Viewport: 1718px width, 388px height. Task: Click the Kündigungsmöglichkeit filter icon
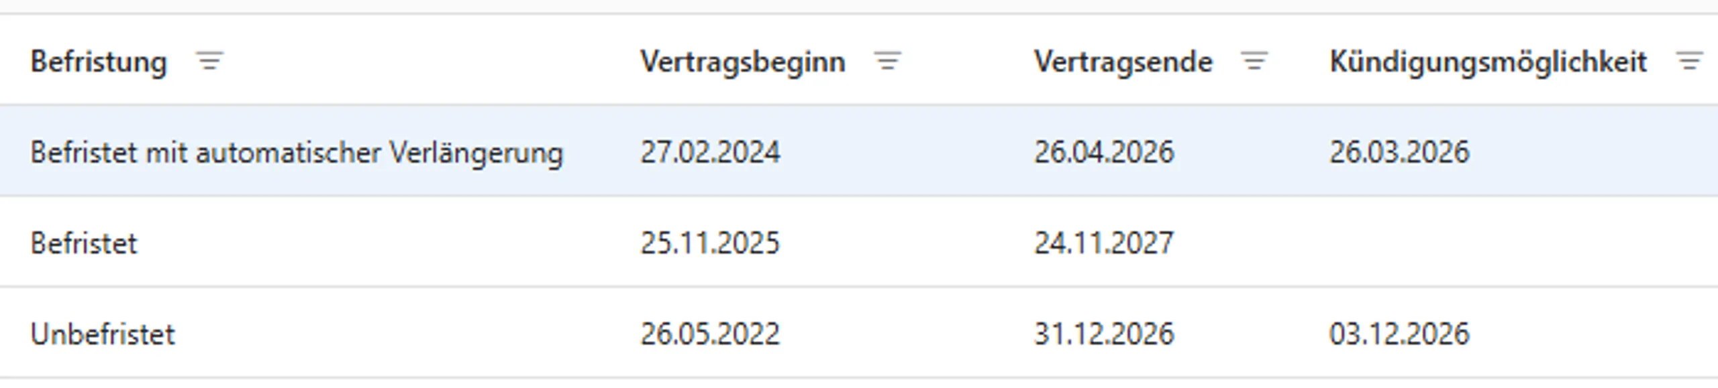click(x=1688, y=62)
